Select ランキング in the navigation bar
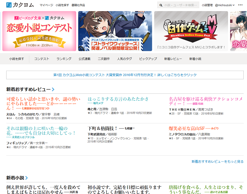The width and height of the screenshot is (247, 194). (64, 59)
